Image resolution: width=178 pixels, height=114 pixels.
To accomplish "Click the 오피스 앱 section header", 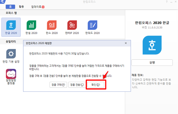I will coord(11,13).
